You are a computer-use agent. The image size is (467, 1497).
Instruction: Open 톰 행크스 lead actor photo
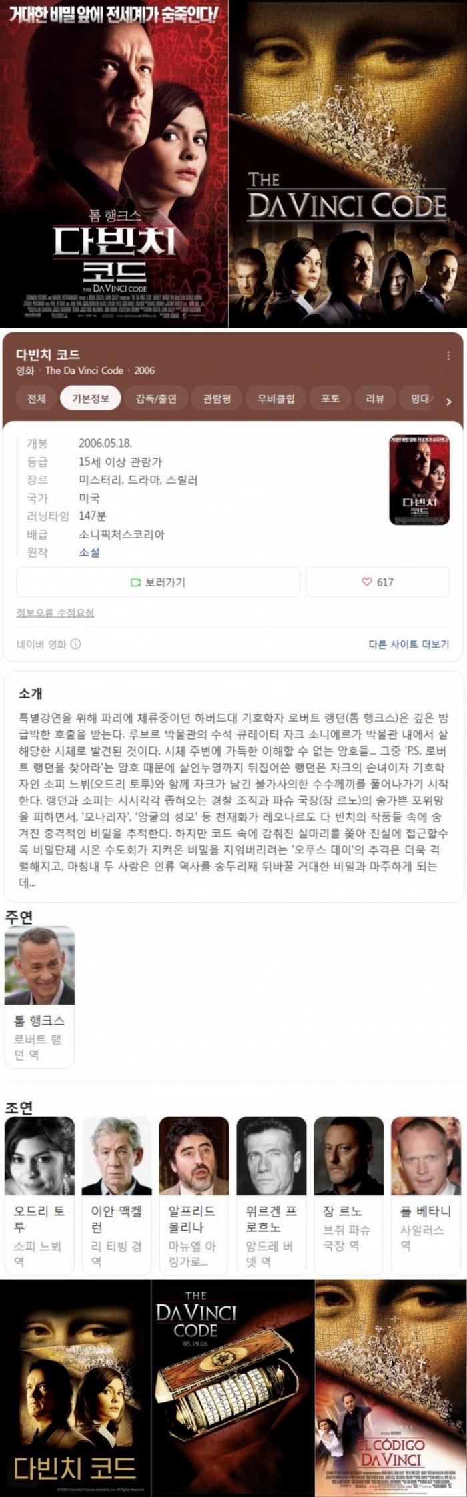(x=39, y=965)
